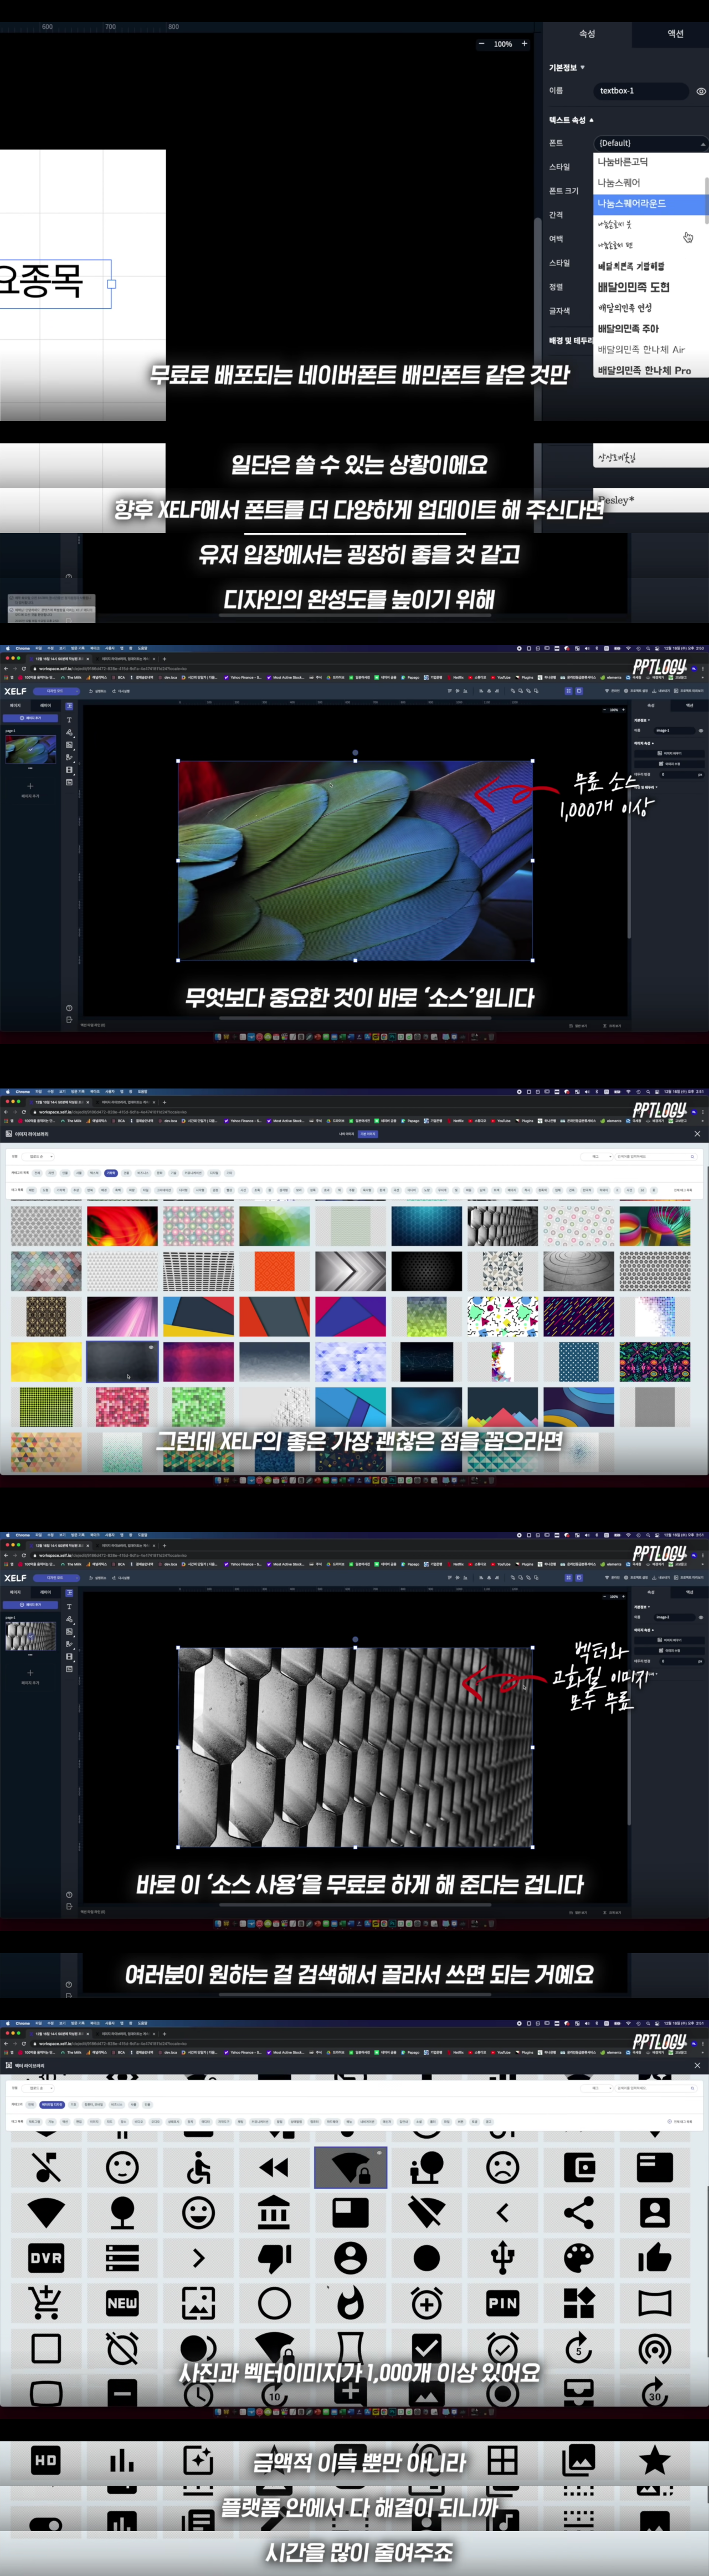Pick the purple light rays thumbnail
709x2576 pixels.
point(122,1317)
